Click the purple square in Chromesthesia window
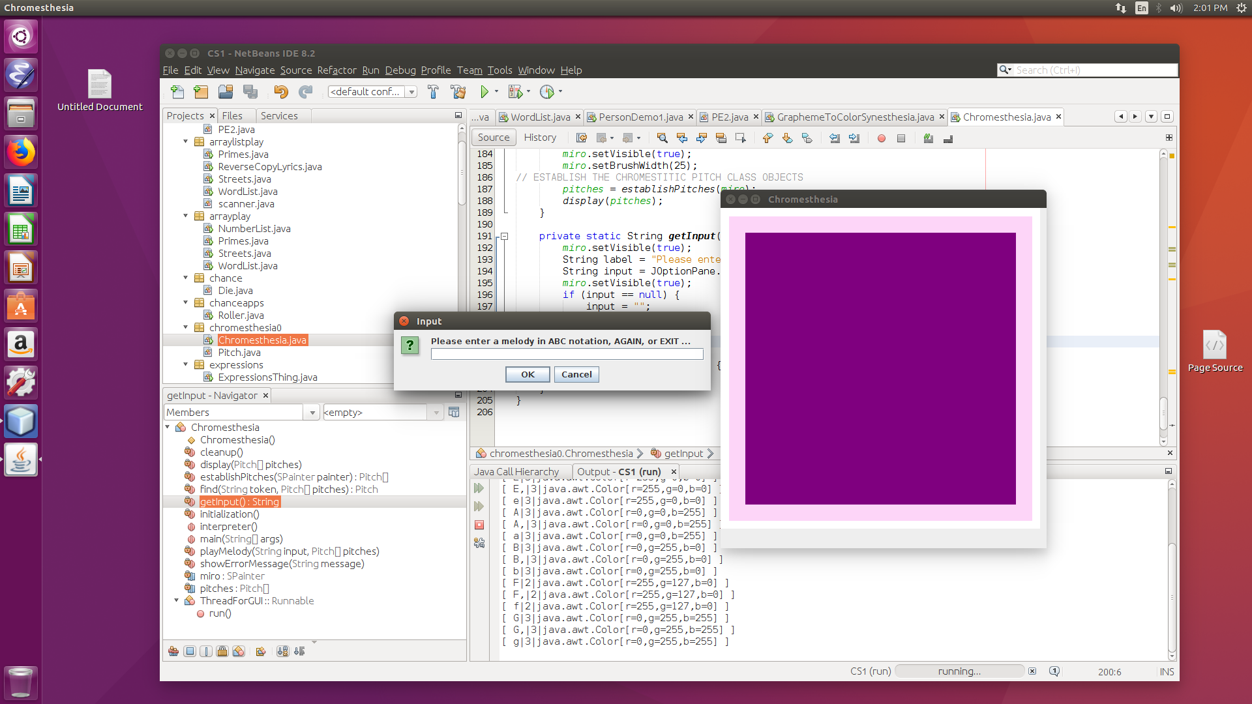This screenshot has width=1252, height=704. pyautogui.click(x=880, y=368)
